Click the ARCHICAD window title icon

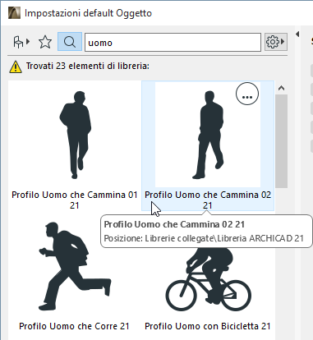[x=14, y=13]
